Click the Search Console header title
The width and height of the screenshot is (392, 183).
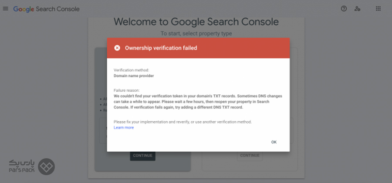pos(58,9)
